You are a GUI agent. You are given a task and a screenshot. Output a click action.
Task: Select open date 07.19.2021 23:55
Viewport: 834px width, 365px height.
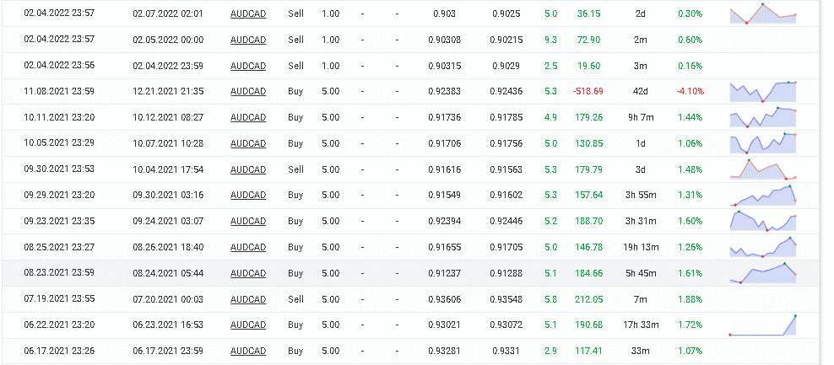60,299
